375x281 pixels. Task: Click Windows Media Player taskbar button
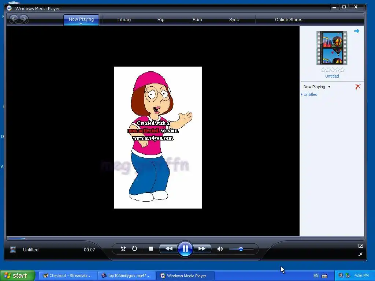click(x=185, y=276)
